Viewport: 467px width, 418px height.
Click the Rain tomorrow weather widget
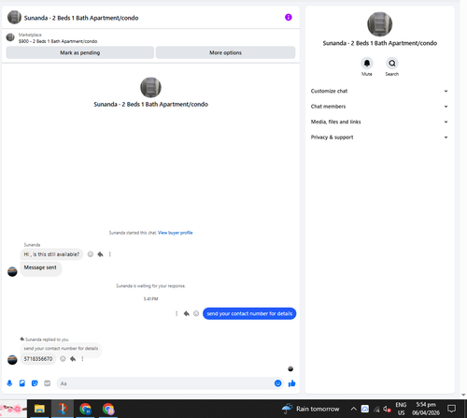(x=310, y=409)
